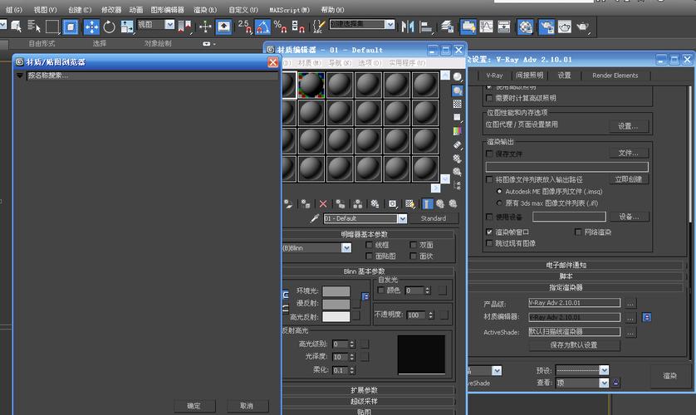Viewport: 696px width, 415px height.
Task: Check the 保存文件 checkbox
Action: [x=489, y=154]
